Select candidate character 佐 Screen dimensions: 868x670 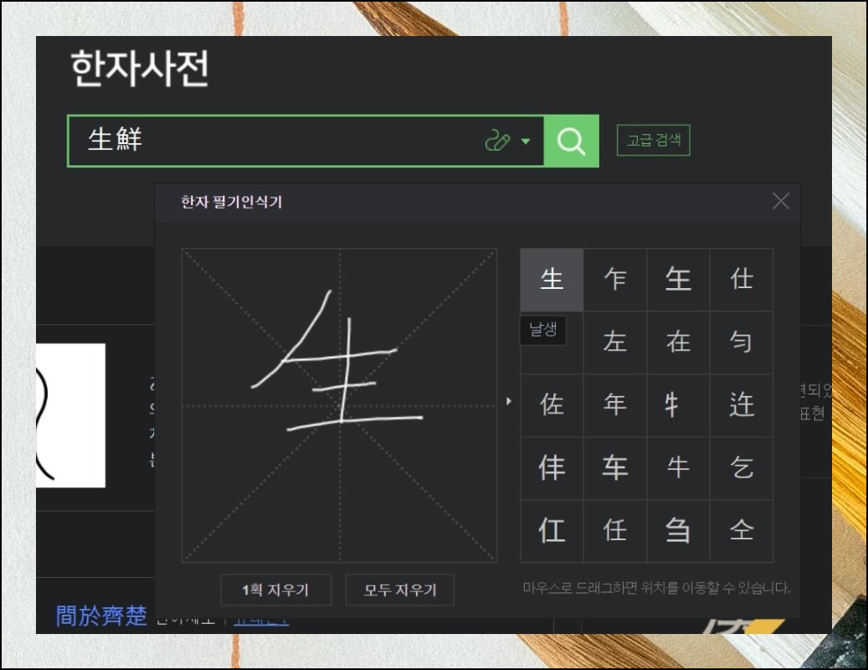coord(552,405)
